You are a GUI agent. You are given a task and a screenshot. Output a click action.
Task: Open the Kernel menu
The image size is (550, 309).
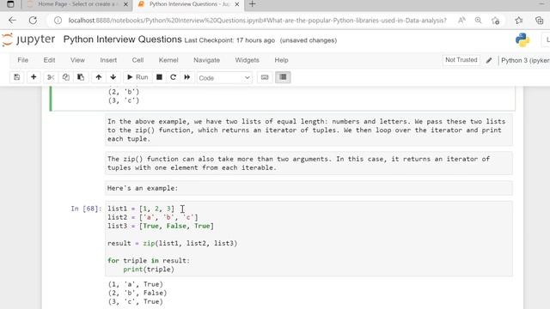point(168,60)
